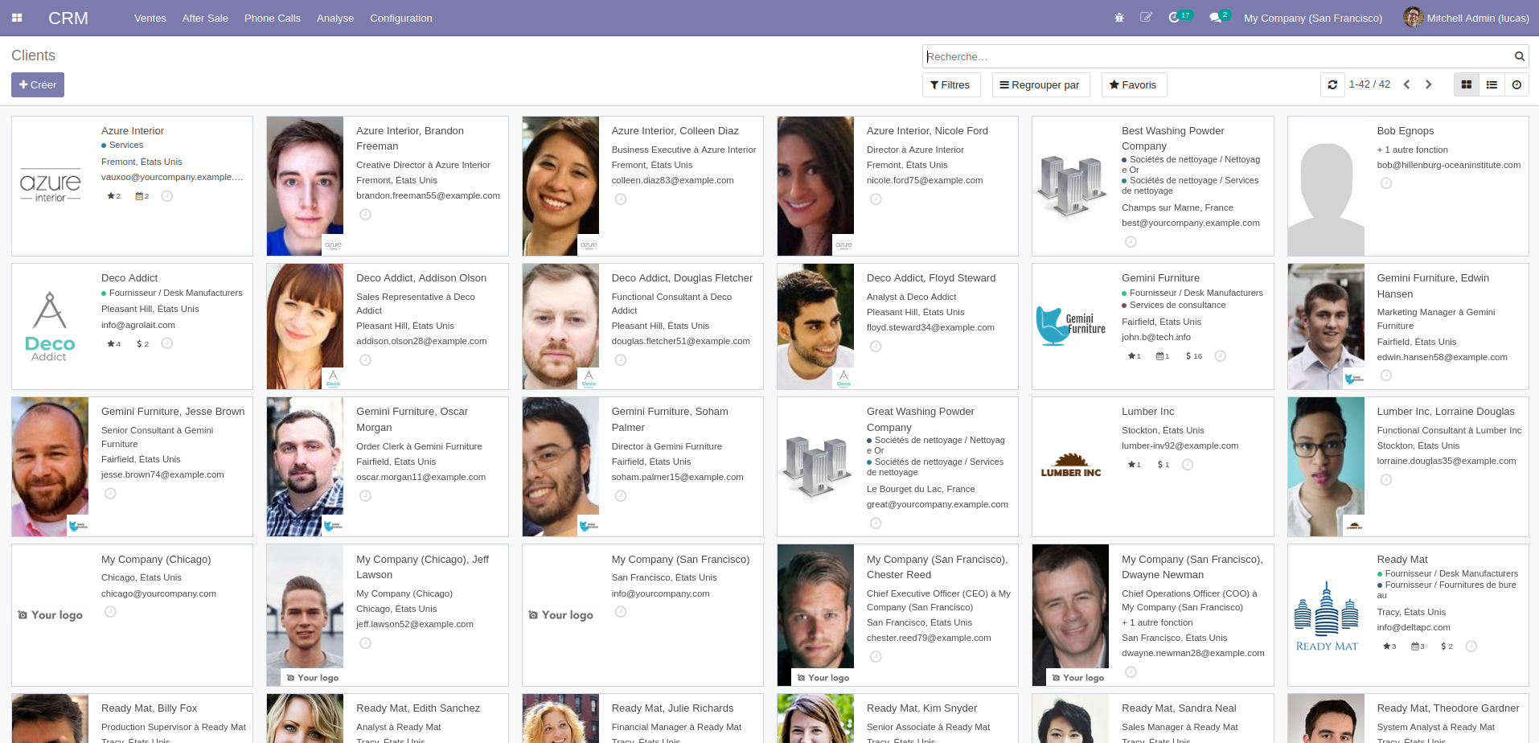Click activity clock on Chester Reed card
This screenshot has height=743, width=1539.
[x=876, y=657]
